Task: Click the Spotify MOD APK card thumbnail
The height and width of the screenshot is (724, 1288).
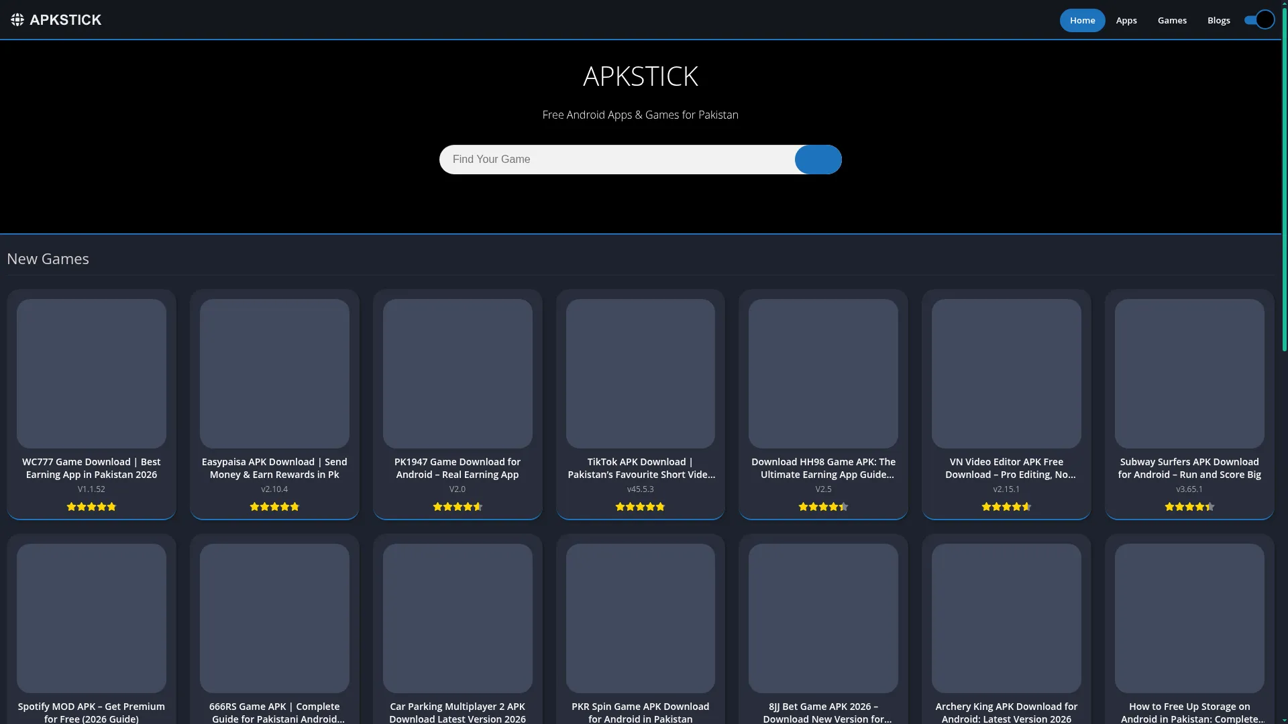Action: (91, 618)
